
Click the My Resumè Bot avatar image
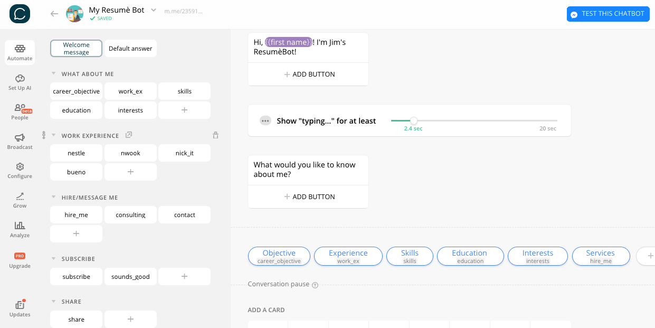[74, 14]
